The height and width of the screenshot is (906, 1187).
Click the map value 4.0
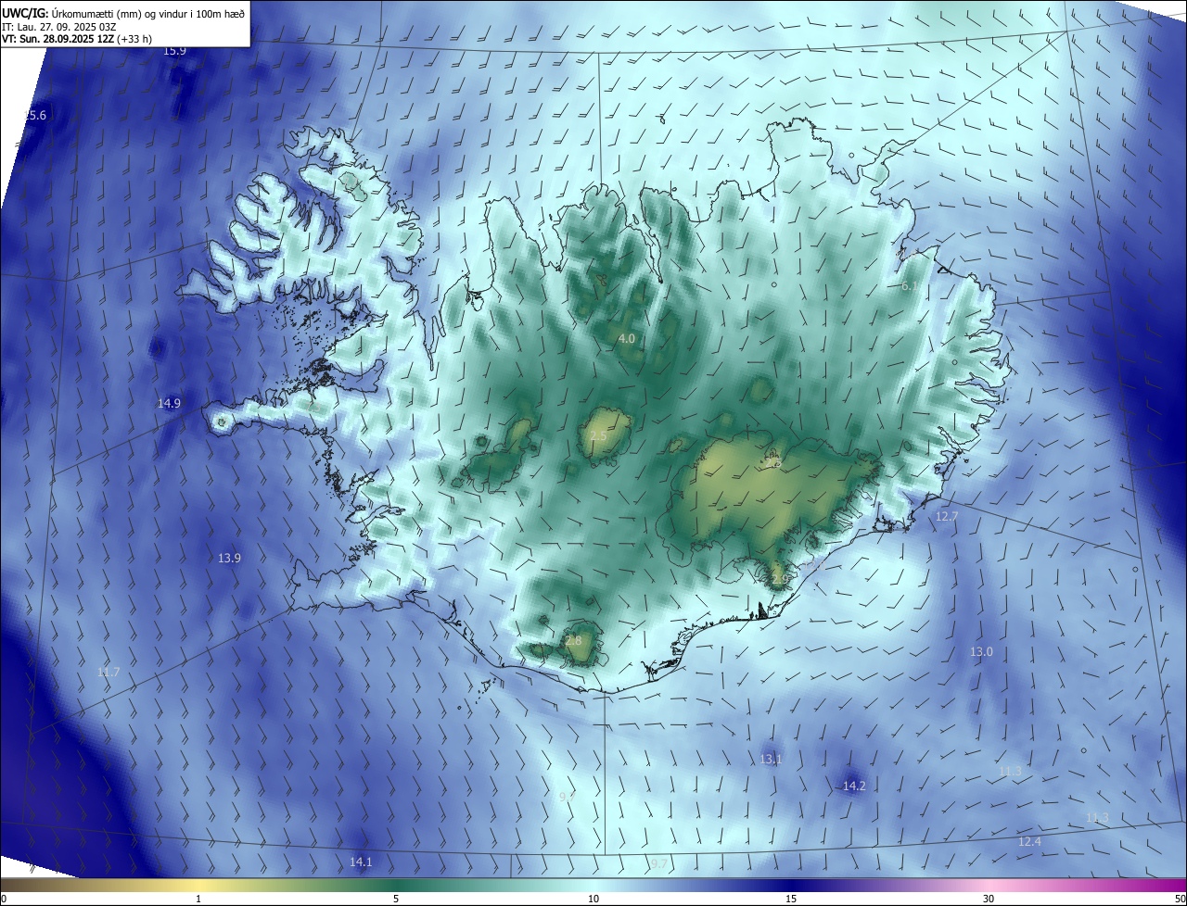[627, 338]
